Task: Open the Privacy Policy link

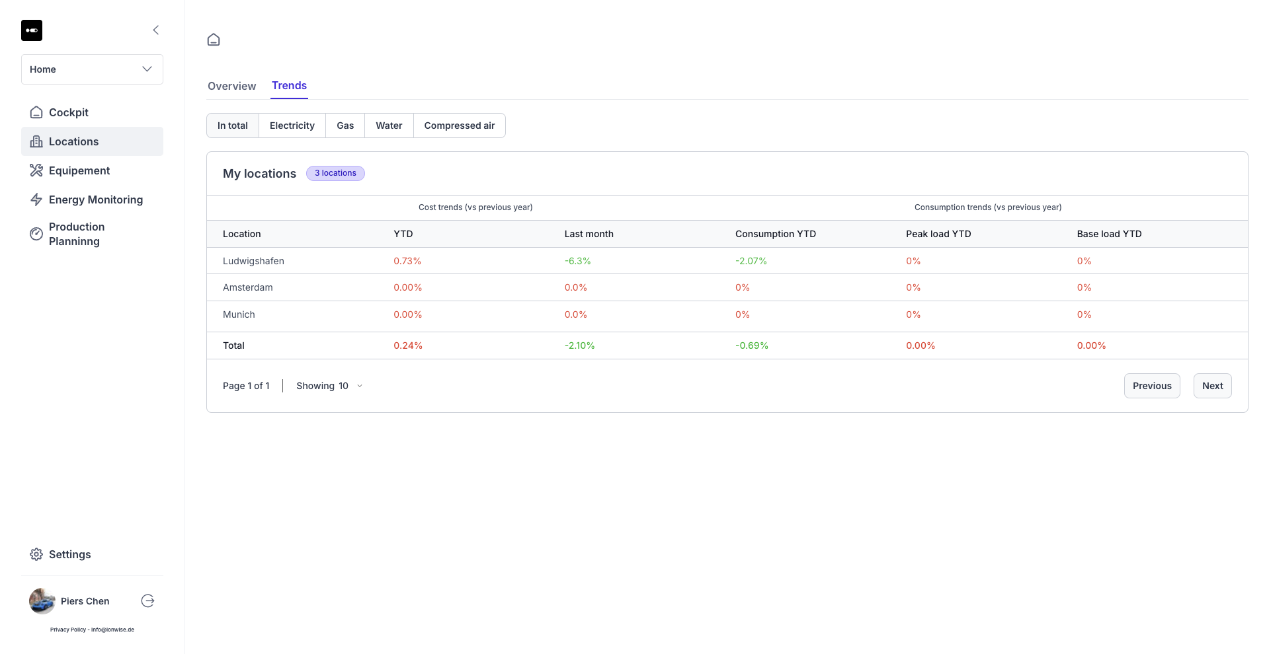Action: click(68, 630)
